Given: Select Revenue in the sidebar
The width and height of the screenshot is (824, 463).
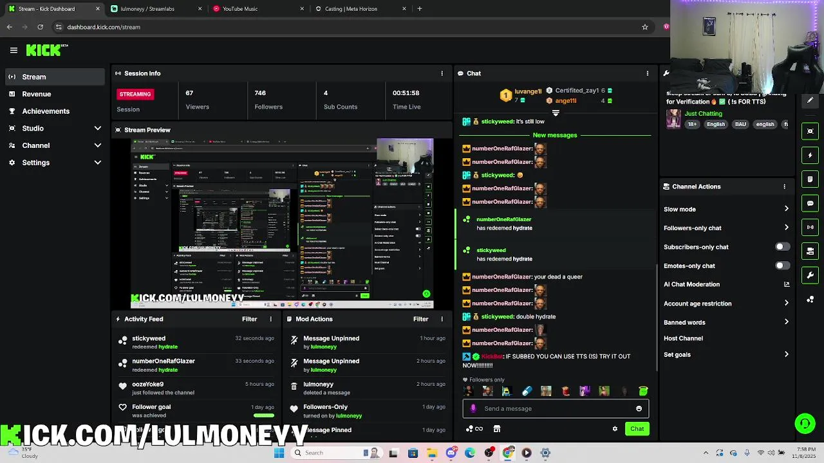Looking at the screenshot, I should point(55,94).
